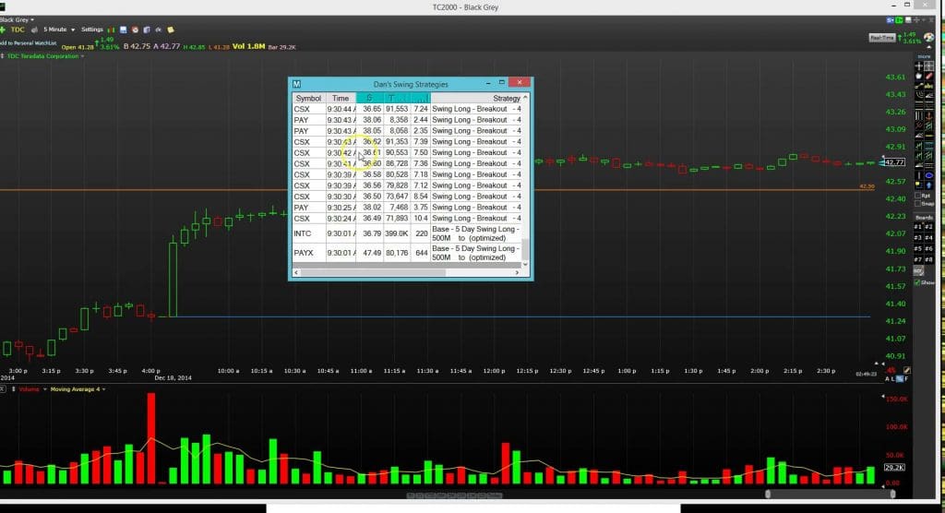The width and height of the screenshot is (945, 513).
Task: Select the crosshair pointer drawing tool
Action: pos(918,66)
